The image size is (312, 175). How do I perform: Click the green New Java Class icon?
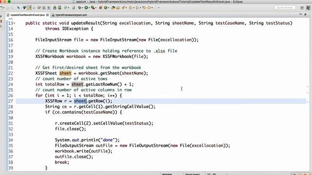click(106, 8)
